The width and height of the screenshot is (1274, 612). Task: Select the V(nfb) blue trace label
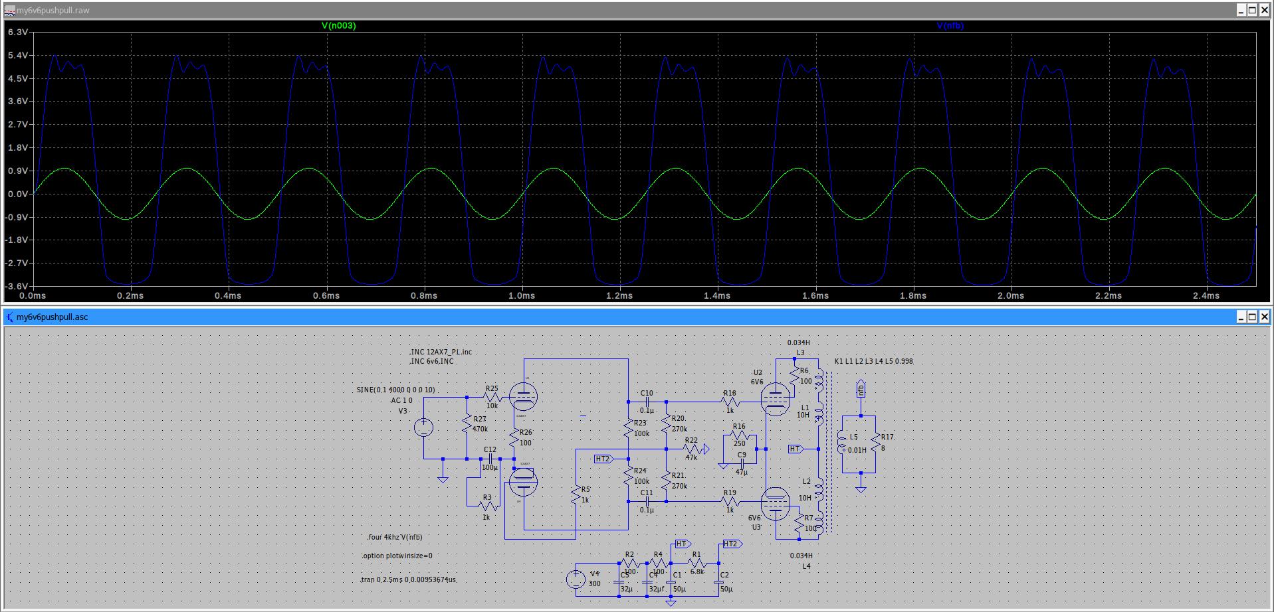point(950,26)
